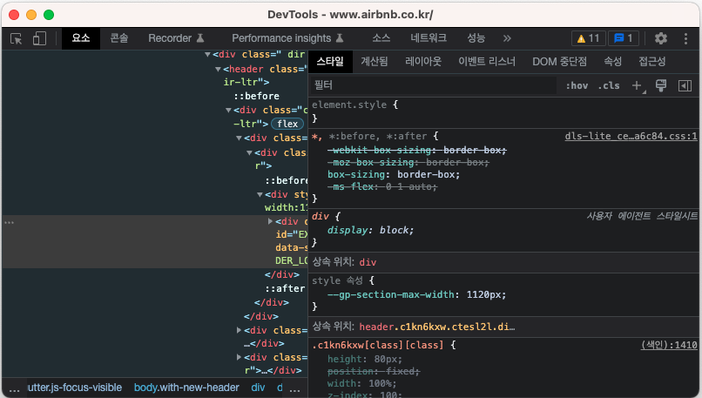Toggle the :hov element state panel

tap(577, 85)
